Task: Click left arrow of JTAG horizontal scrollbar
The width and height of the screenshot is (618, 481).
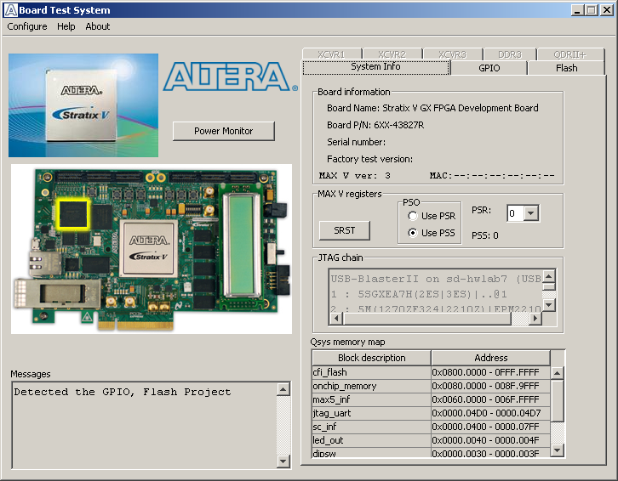Action: pos(336,319)
